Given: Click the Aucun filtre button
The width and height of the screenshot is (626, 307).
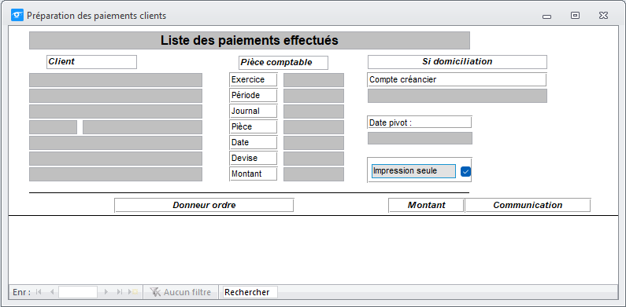Looking at the screenshot, I should [181, 292].
